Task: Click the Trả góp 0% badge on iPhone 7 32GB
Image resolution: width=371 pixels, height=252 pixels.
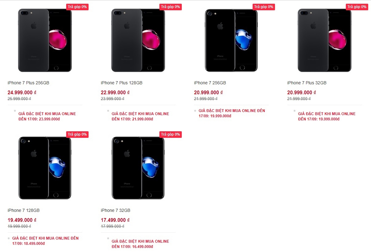Action: pos(171,134)
